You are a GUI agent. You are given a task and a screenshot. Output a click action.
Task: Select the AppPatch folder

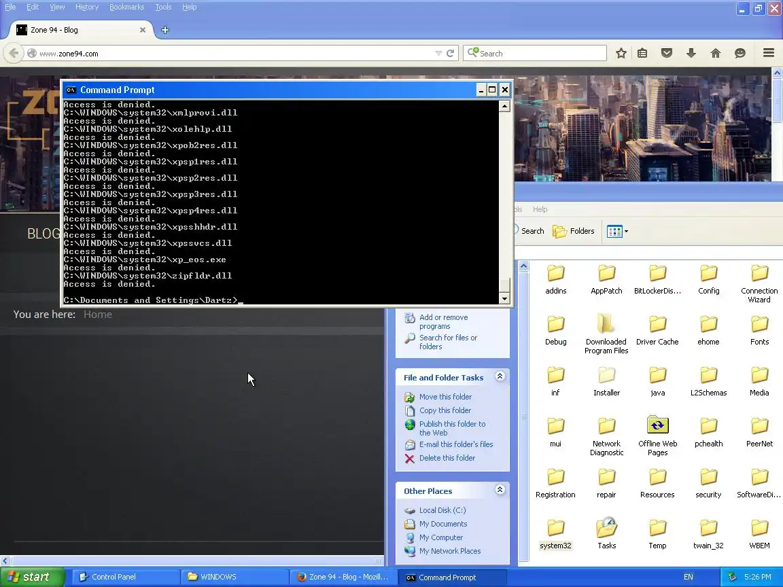tap(607, 279)
